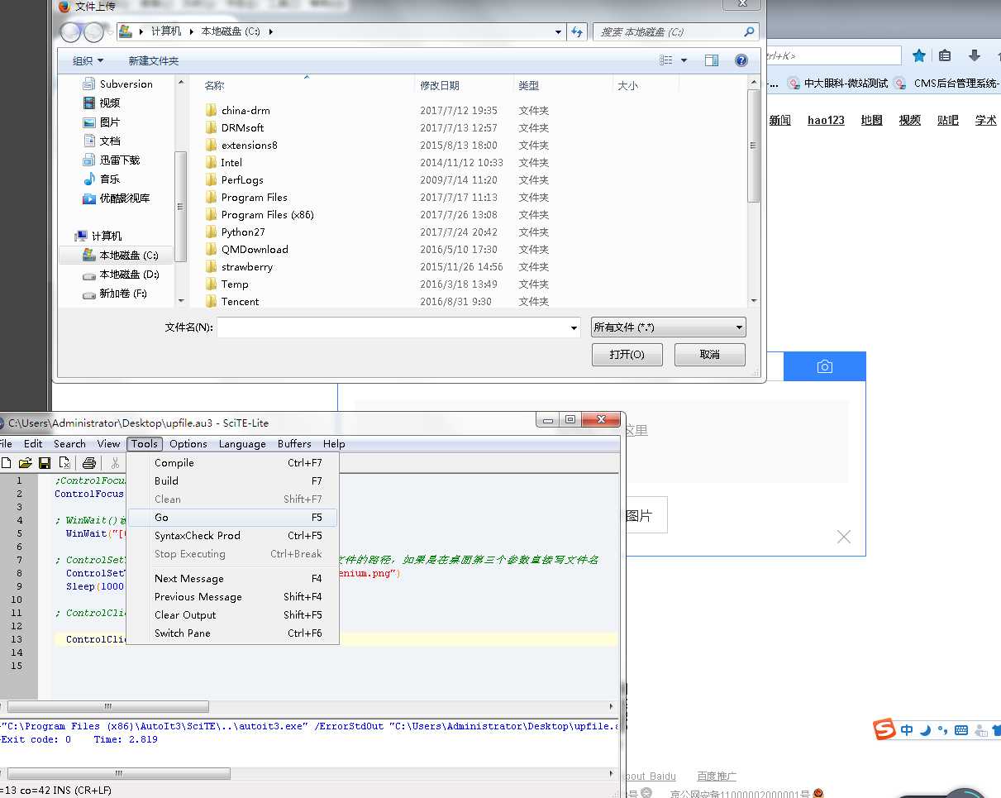This screenshot has width=1001, height=798.
Task: Click the downloads arrow icon in Firefox toolbar
Action: click(x=975, y=55)
